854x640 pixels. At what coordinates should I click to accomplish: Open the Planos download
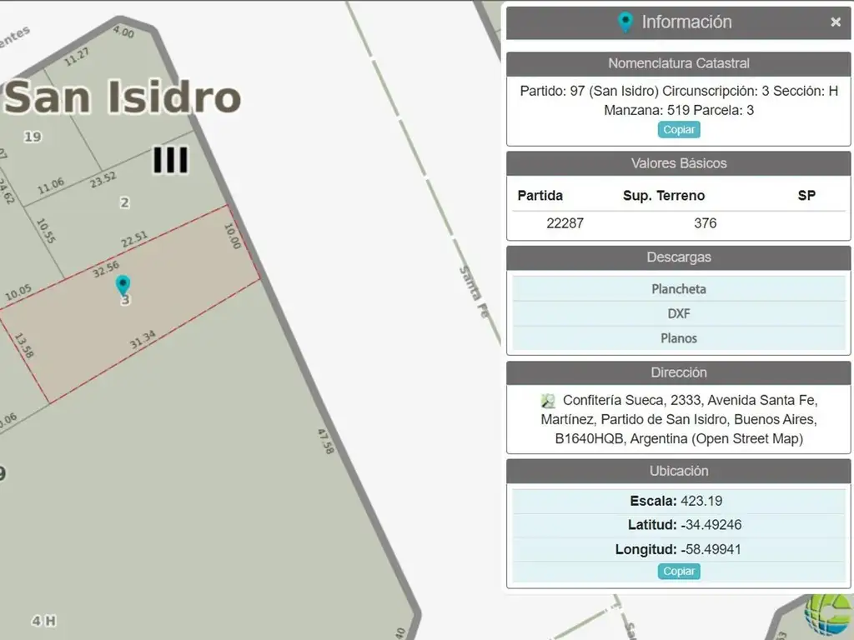click(679, 338)
